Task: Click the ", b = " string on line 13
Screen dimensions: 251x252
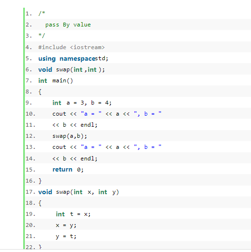Action: (147, 147)
